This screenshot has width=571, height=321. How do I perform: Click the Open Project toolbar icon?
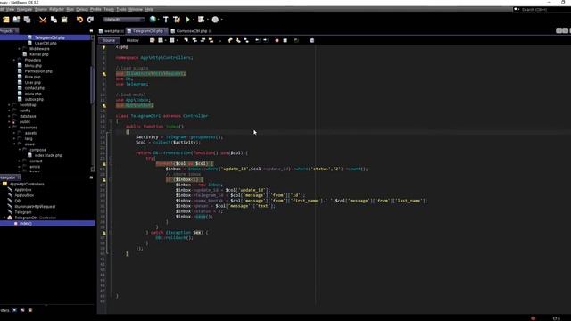(16, 20)
